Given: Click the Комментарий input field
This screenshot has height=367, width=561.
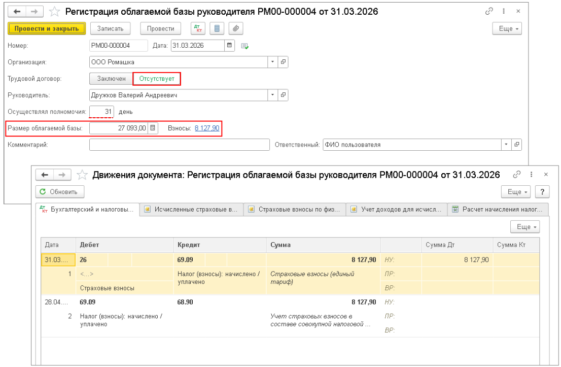Looking at the screenshot, I should (x=179, y=145).
